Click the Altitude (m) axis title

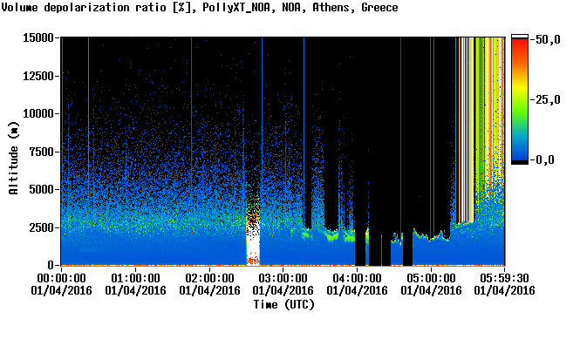[x=14, y=158]
